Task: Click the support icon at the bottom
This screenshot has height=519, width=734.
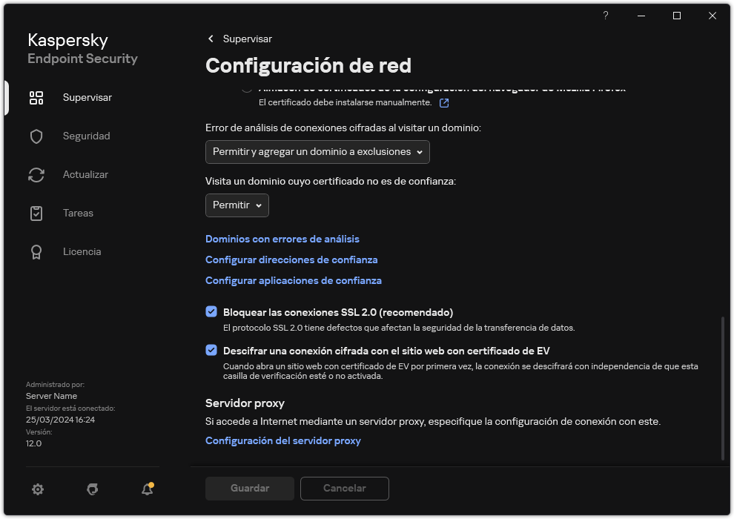Action: point(92,489)
